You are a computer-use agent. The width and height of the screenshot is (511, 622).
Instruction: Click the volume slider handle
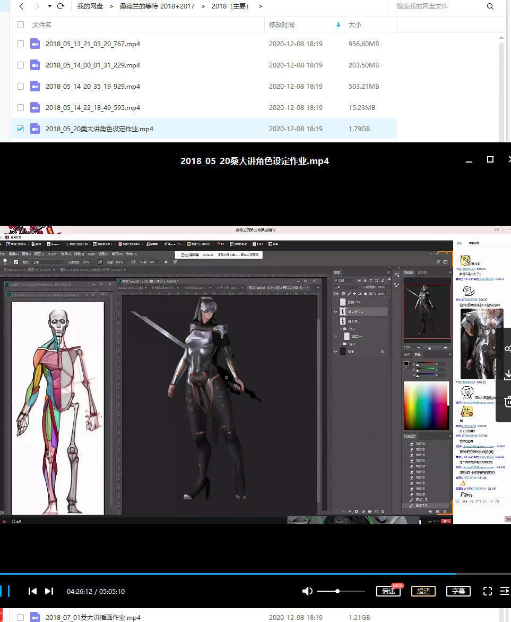[x=337, y=591]
